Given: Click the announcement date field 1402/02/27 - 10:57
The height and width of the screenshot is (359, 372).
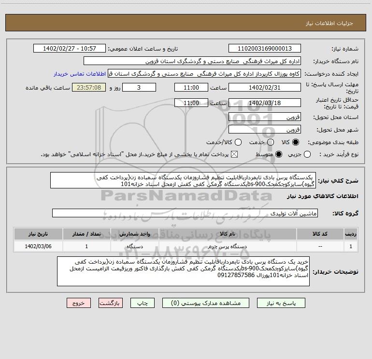Looking at the screenshot, I should (70, 49).
